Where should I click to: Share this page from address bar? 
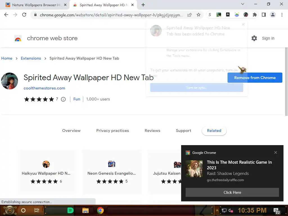click(x=190, y=15)
